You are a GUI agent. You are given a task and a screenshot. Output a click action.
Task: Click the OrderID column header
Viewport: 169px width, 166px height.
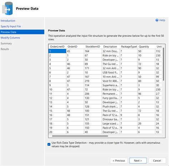point(75,47)
